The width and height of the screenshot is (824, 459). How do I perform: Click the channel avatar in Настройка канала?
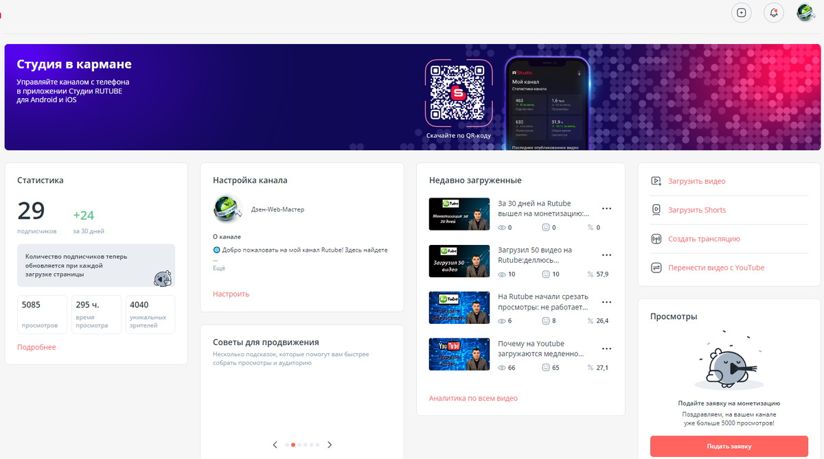(227, 209)
